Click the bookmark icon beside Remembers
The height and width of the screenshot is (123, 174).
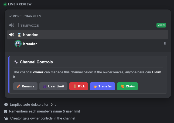6,111
